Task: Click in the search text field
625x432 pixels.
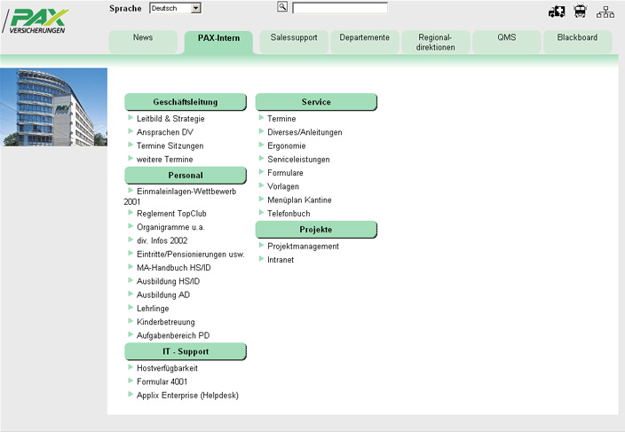Action: (340, 8)
